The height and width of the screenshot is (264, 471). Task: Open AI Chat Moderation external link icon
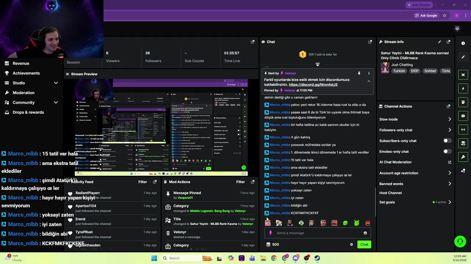coord(449,162)
